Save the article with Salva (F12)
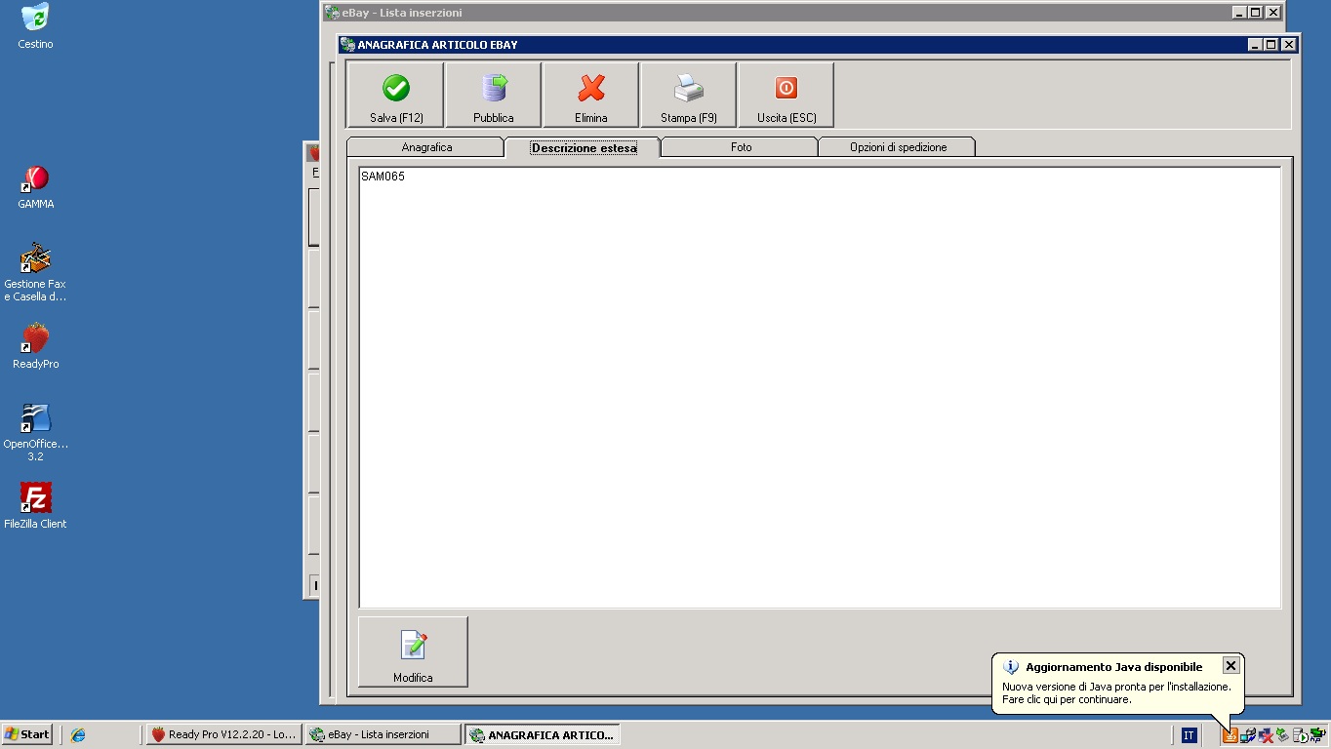 [396, 96]
